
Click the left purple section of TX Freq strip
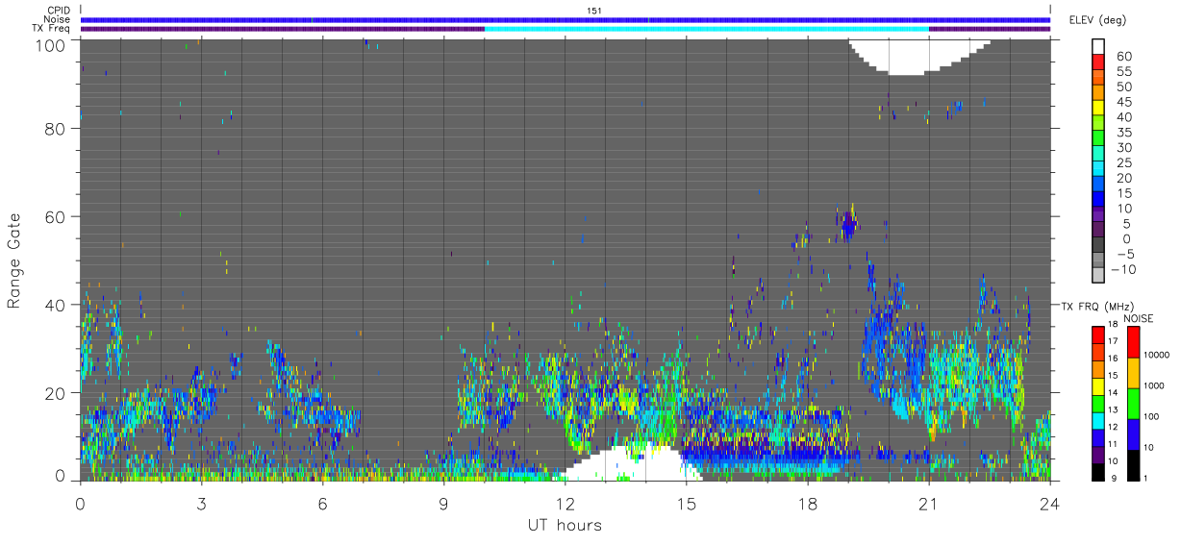pyautogui.click(x=283, y=29)
